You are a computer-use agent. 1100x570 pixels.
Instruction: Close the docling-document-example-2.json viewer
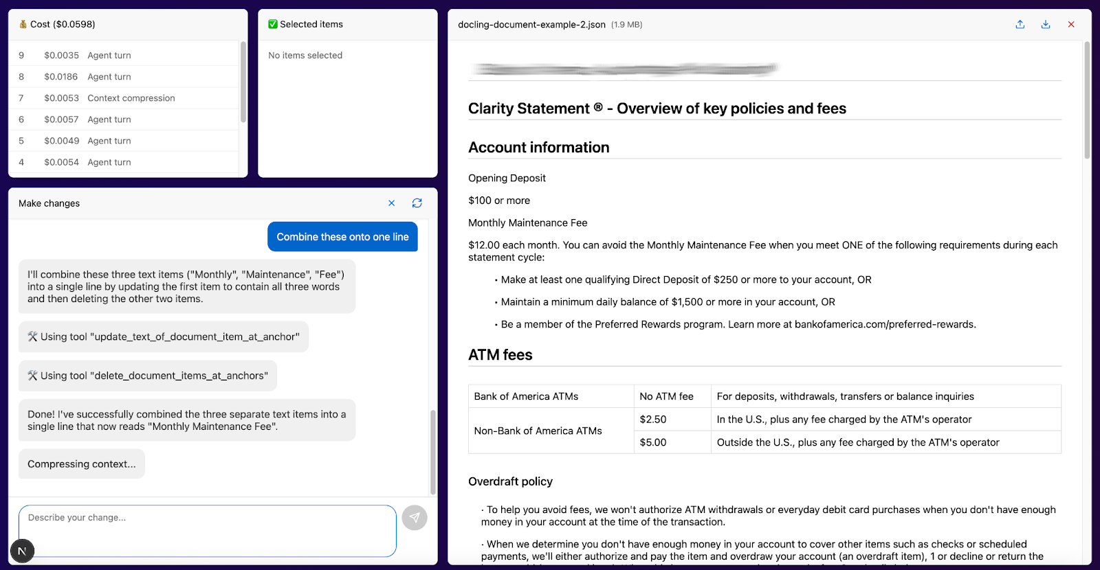[1071, 24]
